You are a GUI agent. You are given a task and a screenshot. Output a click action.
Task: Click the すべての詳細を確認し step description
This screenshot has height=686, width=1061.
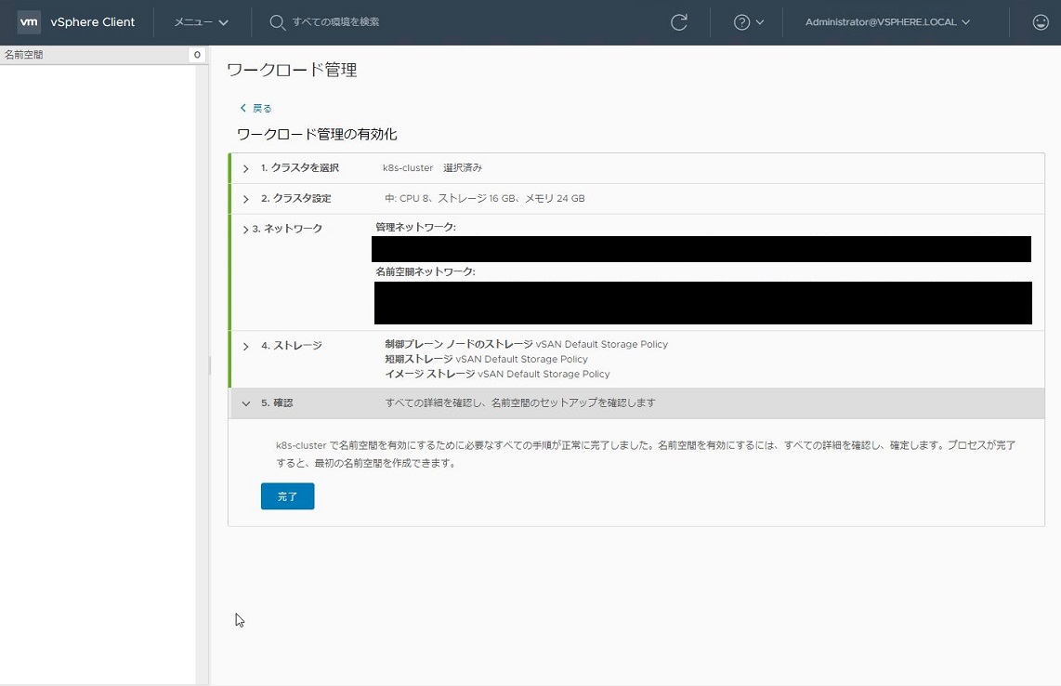tap(519, 402)
